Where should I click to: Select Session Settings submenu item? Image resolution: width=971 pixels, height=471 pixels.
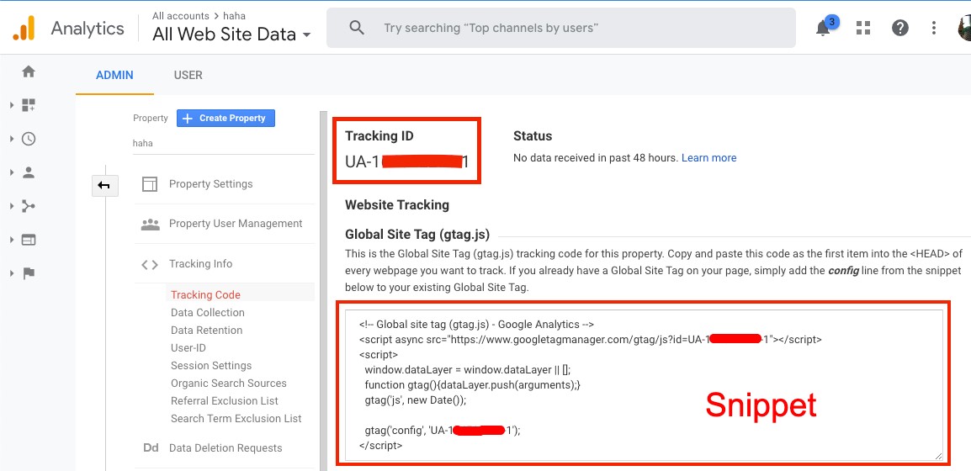211,366
